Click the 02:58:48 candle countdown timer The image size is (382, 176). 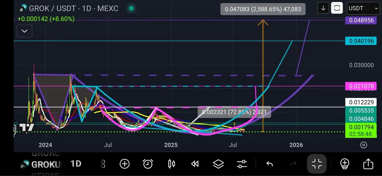point(361,134)
